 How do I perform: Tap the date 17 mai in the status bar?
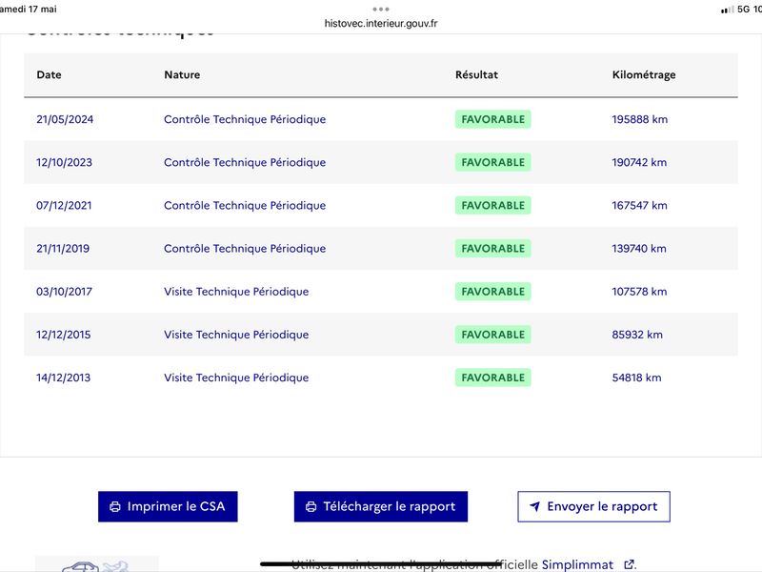tap(42, 10)
